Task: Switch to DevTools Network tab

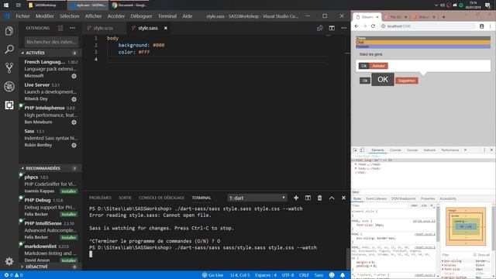Action: click(x=429, y=150)
